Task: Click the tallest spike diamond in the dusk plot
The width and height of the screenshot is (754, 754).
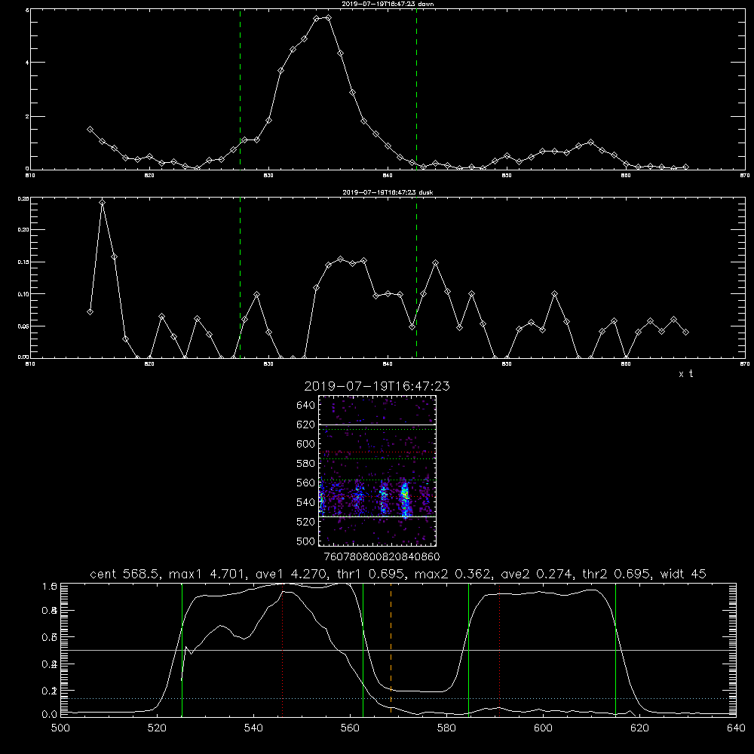Action: [102, 202]
